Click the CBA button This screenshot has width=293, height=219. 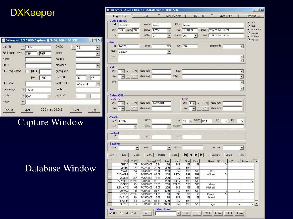(149, 155)
